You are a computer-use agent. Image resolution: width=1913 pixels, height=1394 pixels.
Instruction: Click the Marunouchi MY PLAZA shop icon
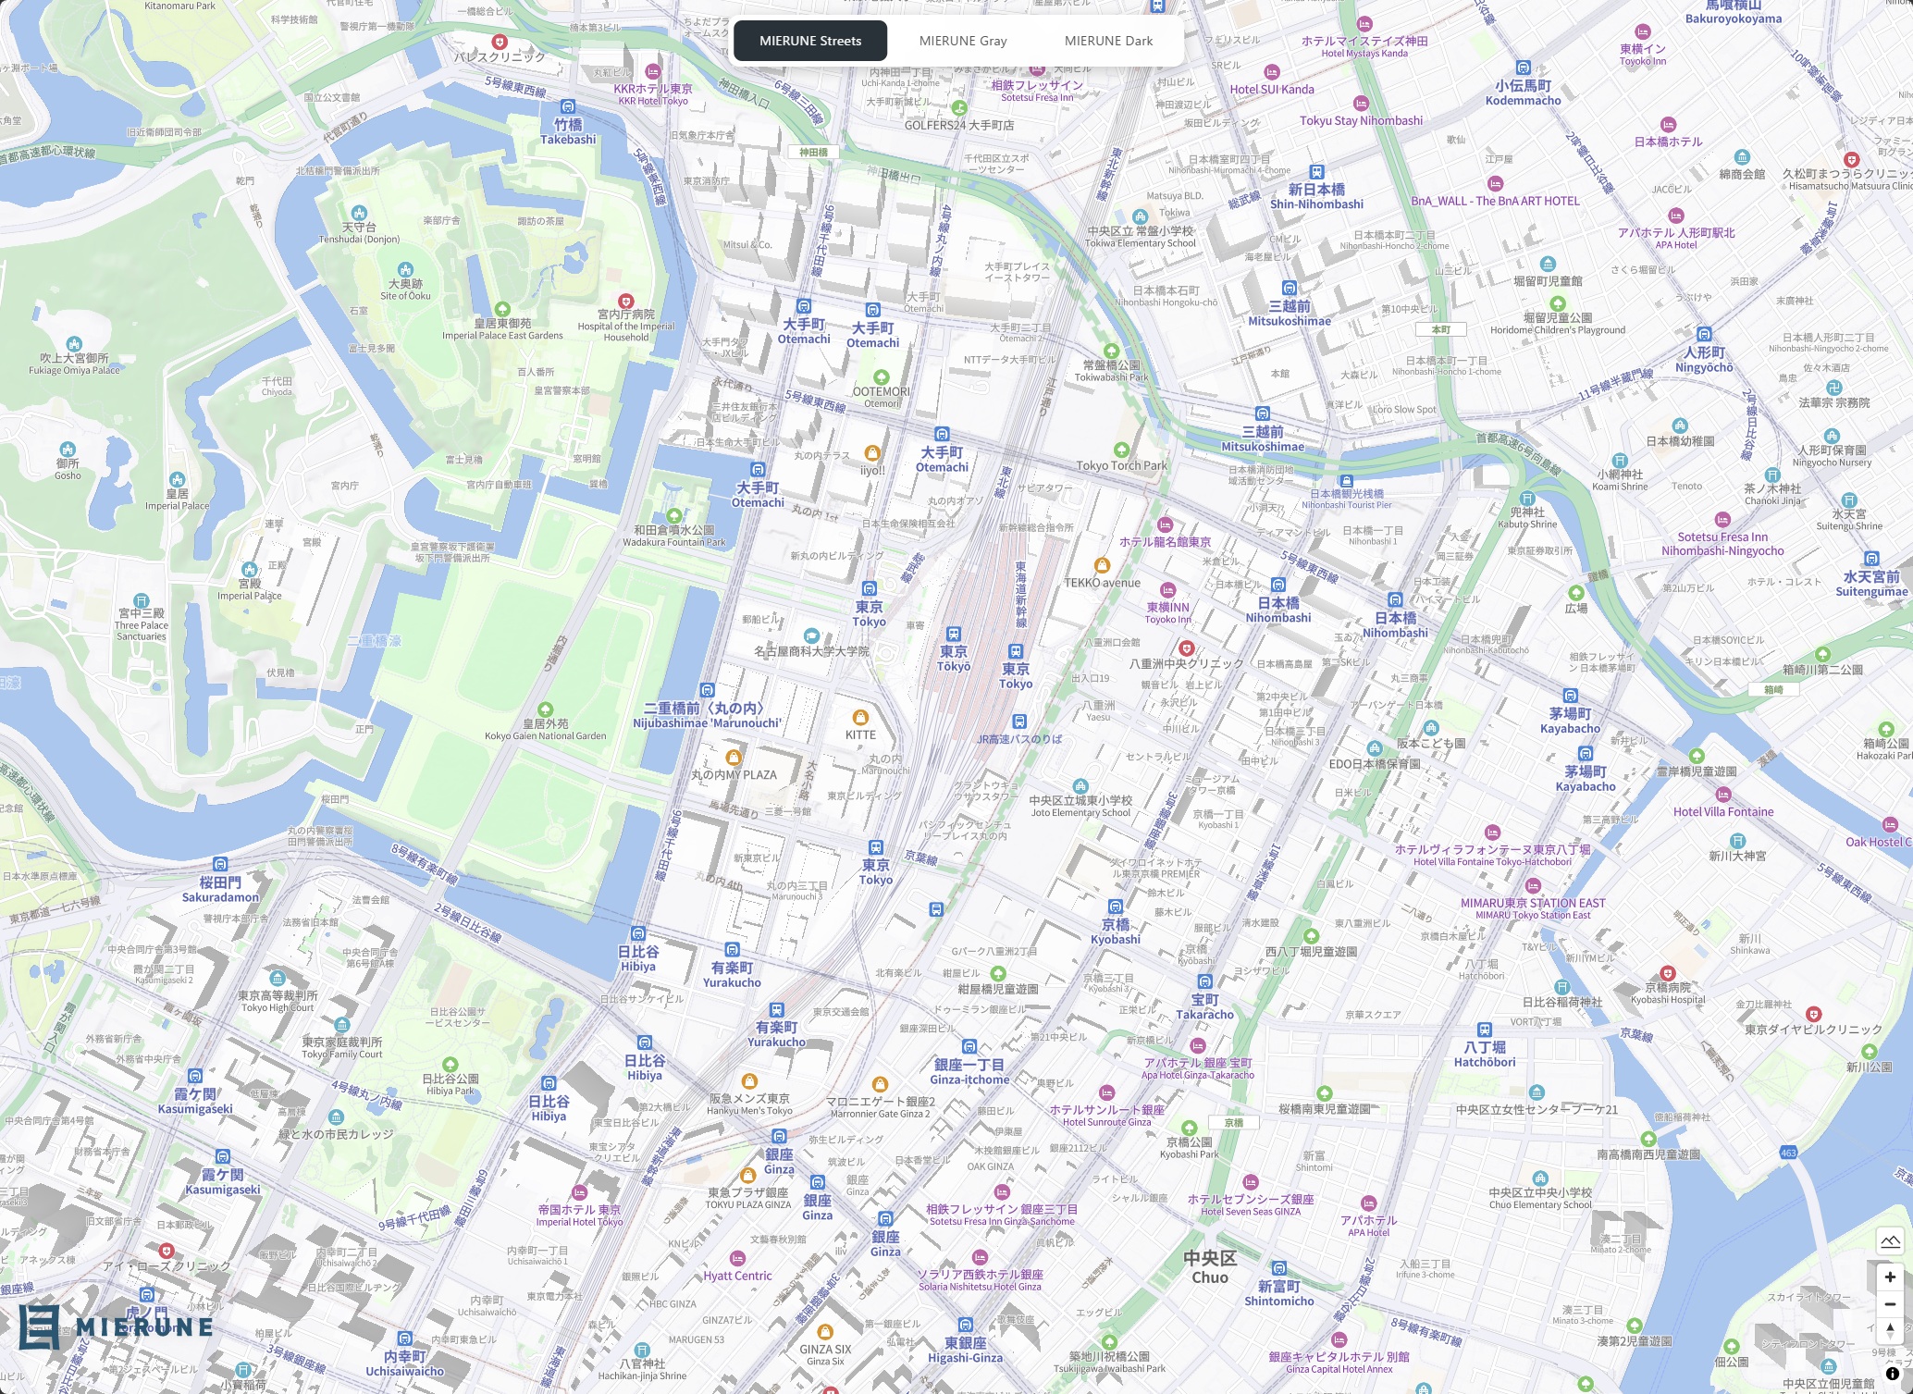coord(734,758)
